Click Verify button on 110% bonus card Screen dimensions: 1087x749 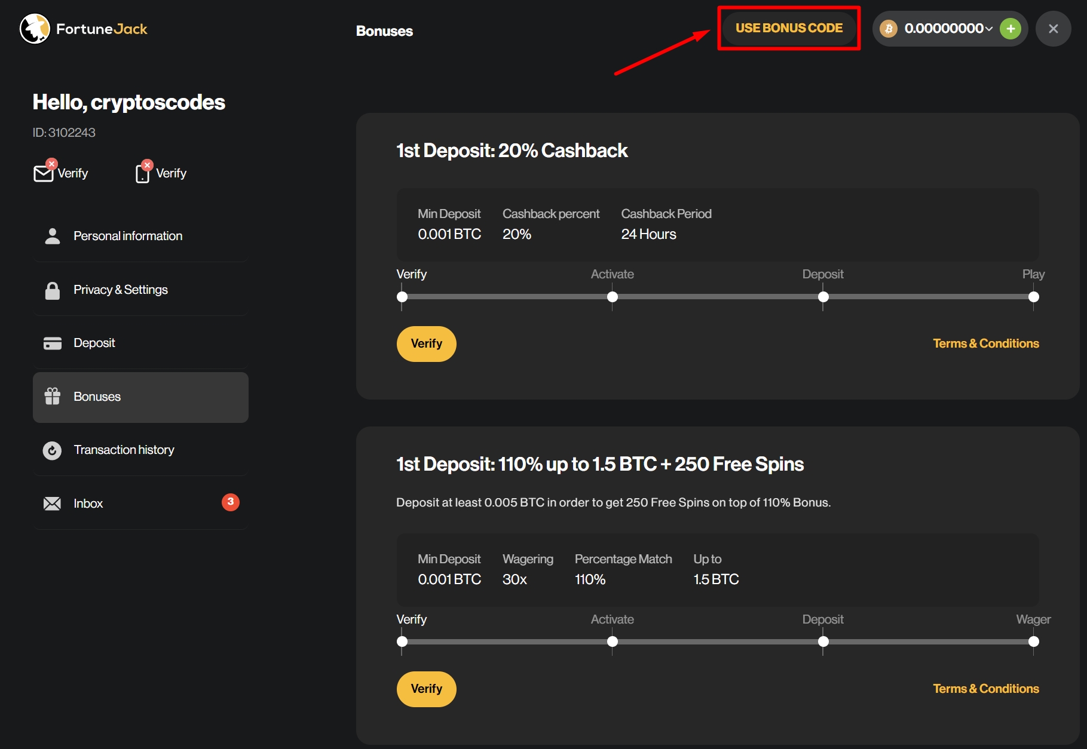[427, 689]
